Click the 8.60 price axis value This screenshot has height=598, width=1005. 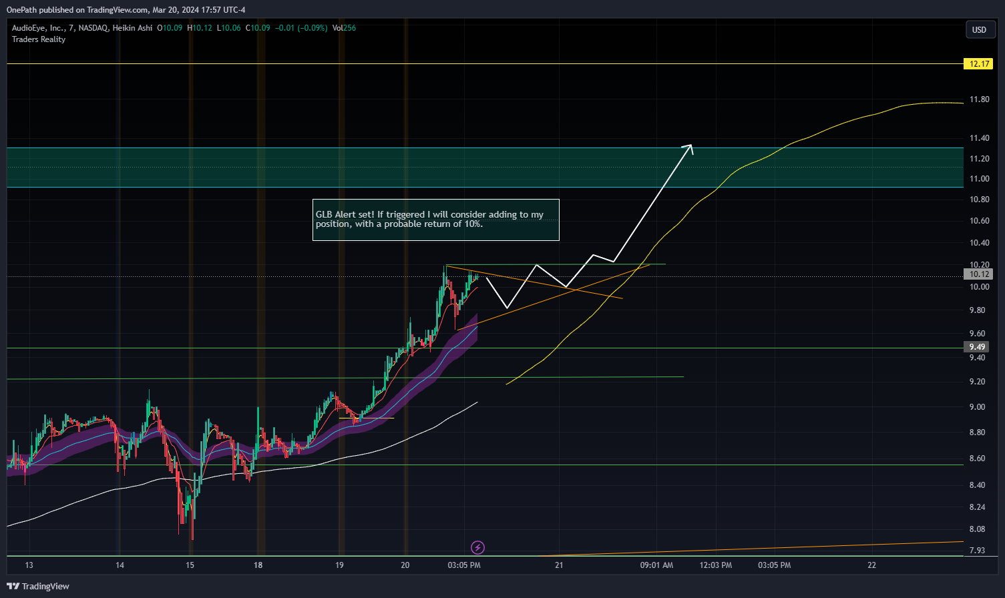click(977, 459)
